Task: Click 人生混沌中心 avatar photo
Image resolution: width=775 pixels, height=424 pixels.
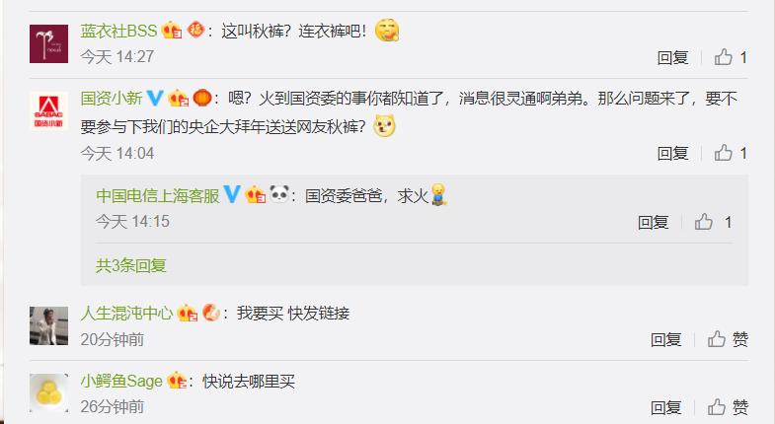Action: (x=49, y=325)
